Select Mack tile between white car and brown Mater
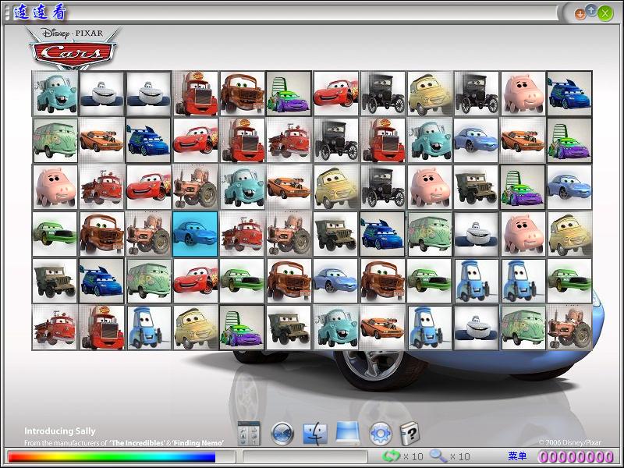The width and height of the screenshot is (624, 468). coord(195,93)
